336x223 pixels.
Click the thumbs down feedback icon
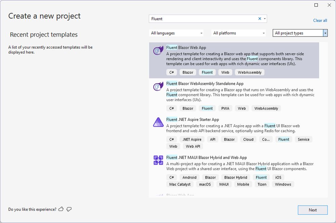69,209
